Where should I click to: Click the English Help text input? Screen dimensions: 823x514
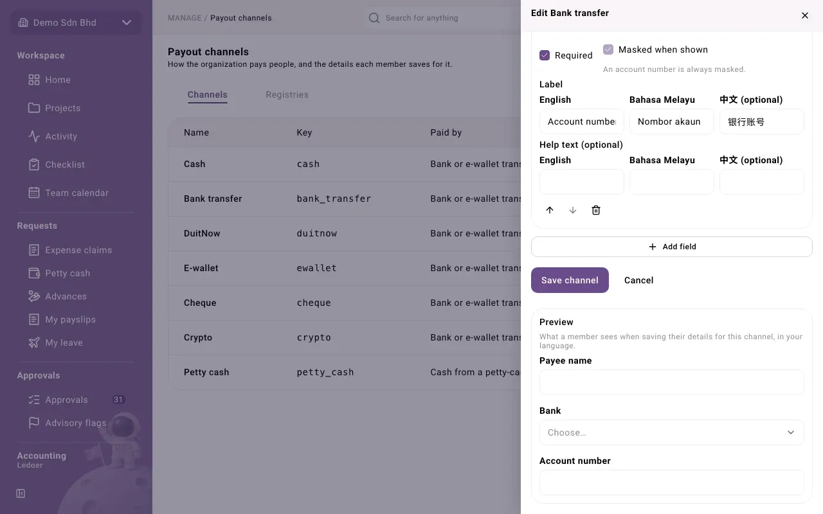click(x=582, y=182)
